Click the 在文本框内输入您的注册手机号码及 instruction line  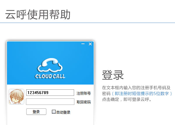pos(136,88)
